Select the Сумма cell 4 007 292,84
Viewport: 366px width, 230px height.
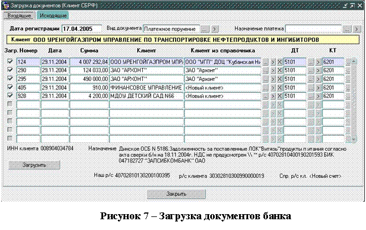pyautogui.click(x=89, y=62)
